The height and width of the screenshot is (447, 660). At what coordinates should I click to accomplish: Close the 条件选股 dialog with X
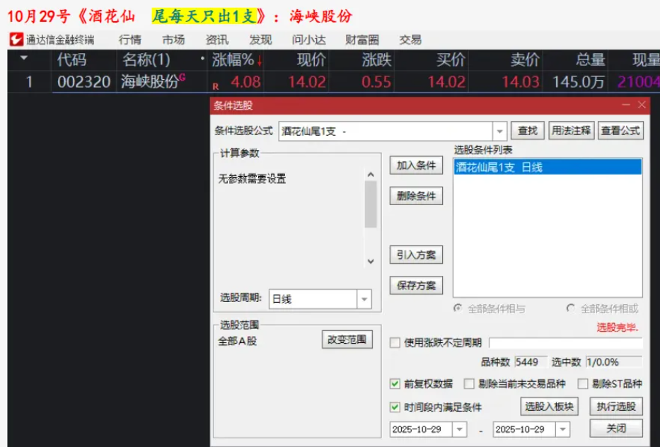tap(642, 105)
